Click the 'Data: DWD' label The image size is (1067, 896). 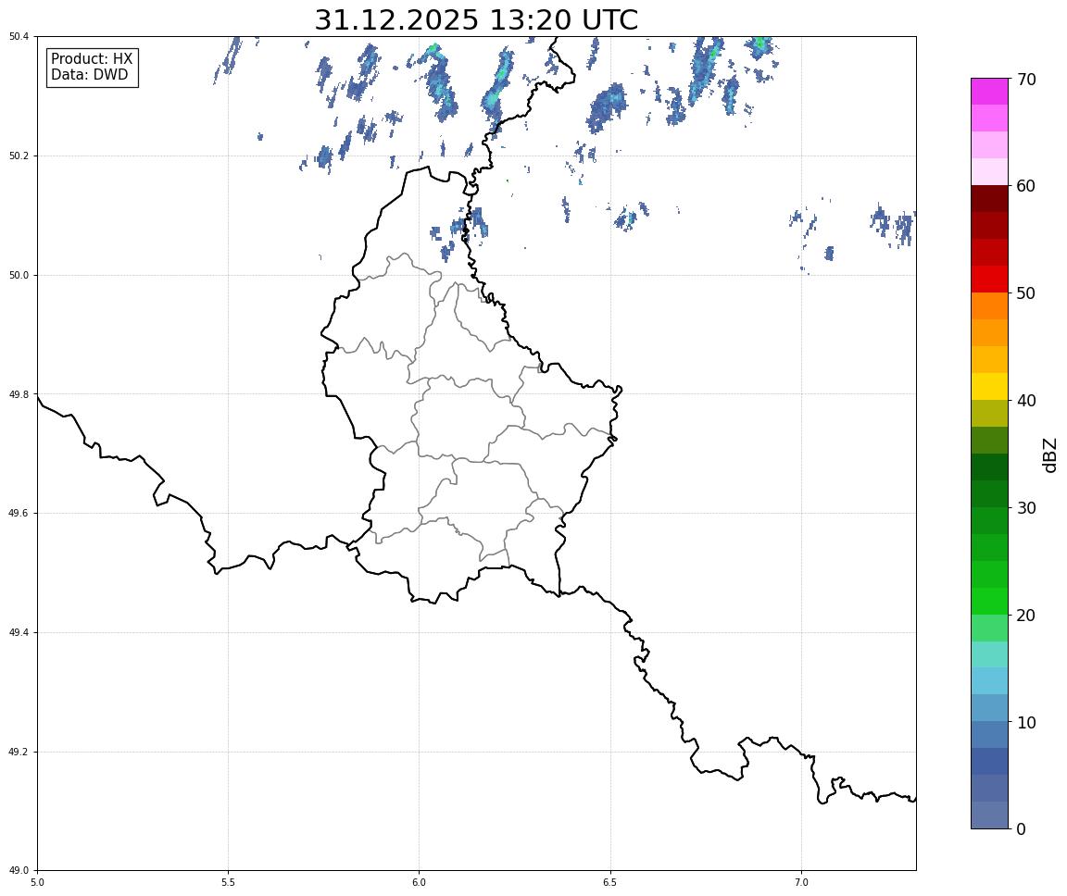[89, 75]
